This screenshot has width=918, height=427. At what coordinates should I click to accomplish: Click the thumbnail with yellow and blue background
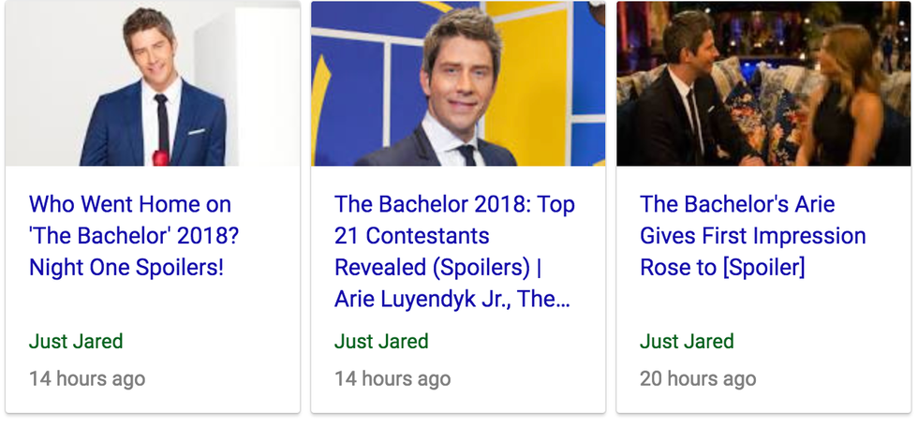(458, 84)
